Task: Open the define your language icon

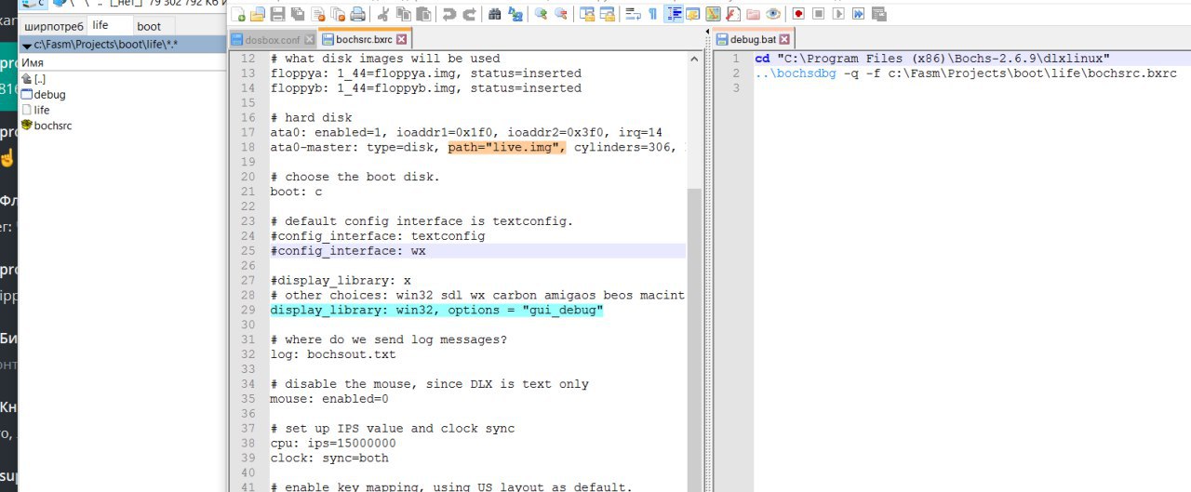Action: (692, 14)
